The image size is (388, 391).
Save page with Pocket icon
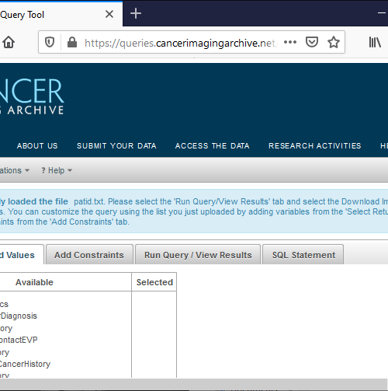[x=312, y=42]
